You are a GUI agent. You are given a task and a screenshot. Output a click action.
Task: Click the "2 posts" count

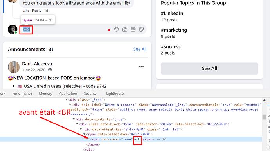click(x=168, y=53)
